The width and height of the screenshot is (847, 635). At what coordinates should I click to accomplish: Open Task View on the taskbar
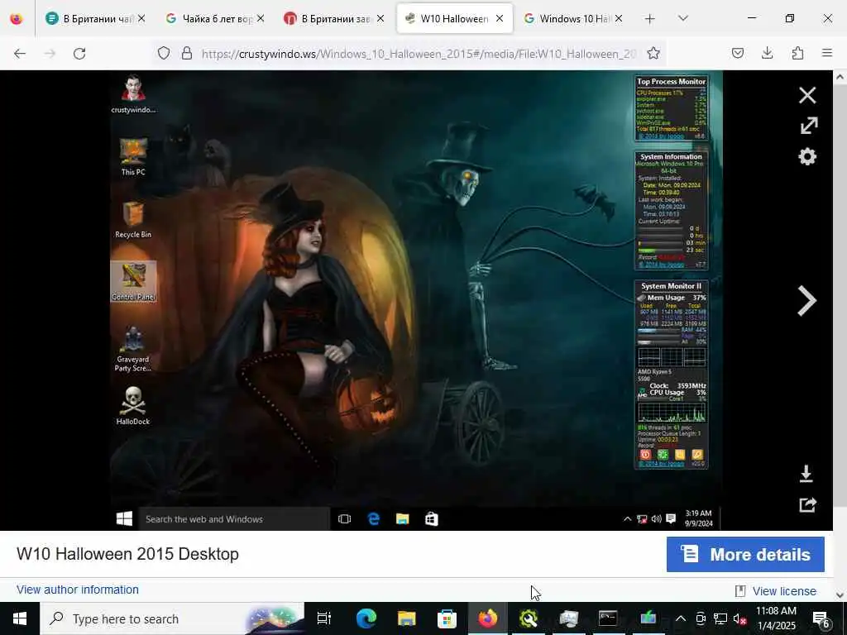(324, 618)
